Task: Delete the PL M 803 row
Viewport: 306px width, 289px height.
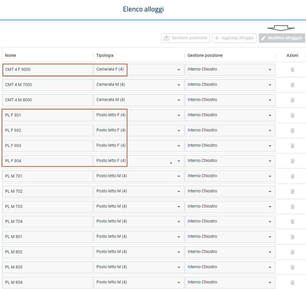Action: coord(292,267)
